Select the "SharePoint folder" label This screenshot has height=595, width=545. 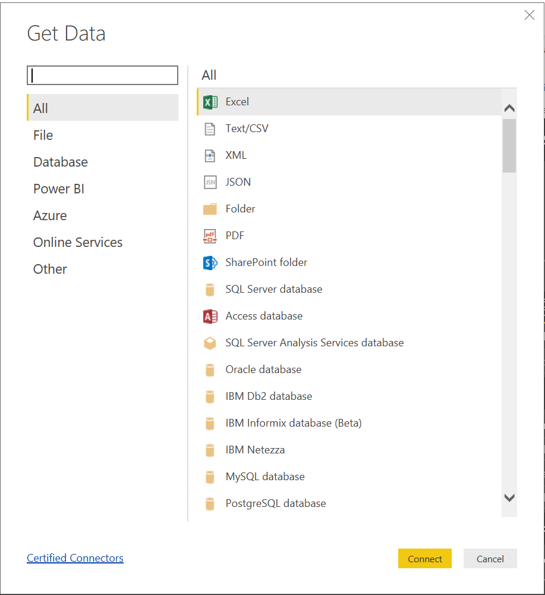click(x=266, y=262)
